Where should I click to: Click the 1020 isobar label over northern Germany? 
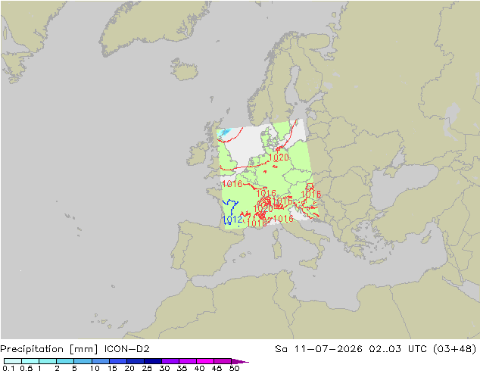point(279,157)
